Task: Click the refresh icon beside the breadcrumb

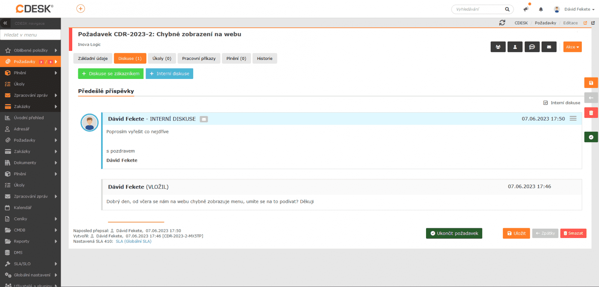Action: [502, 23]
